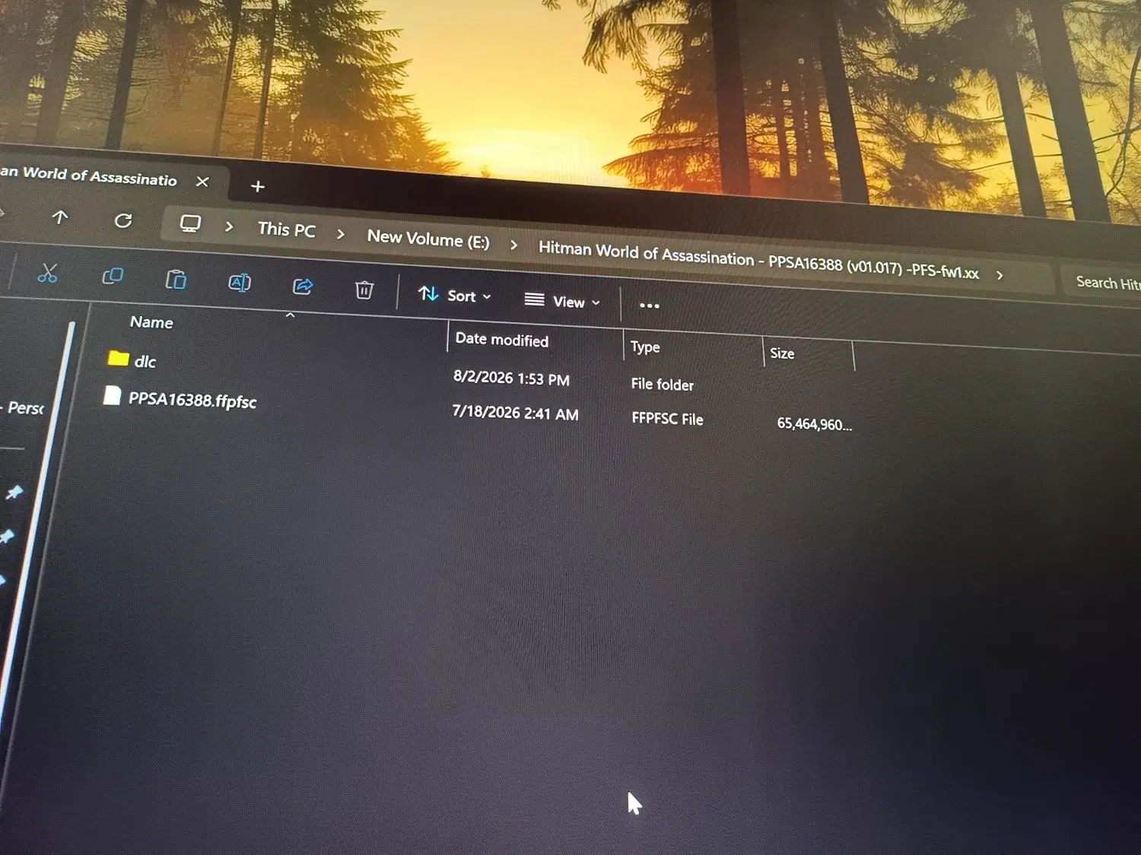Viewport: 1141px width, 855px height.
Task: Sort by the Size column header
Action: point(782,353)
